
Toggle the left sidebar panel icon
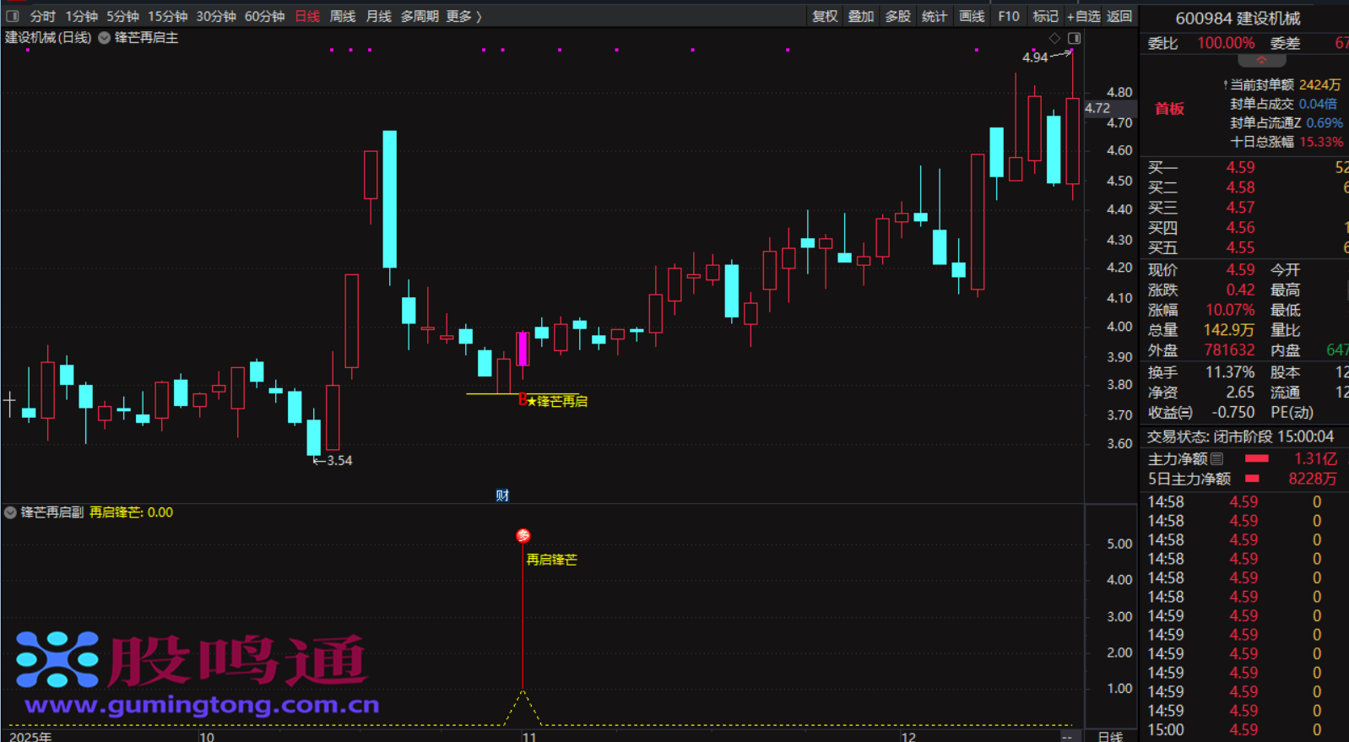click(x=12, y=16)
